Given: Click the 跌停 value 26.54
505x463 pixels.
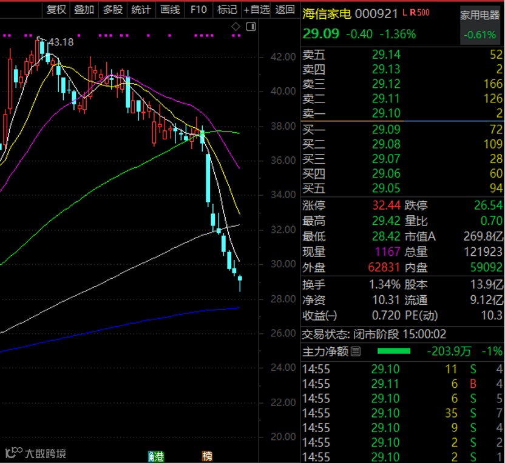Looking at the screenshot, I should coord(488,205).
